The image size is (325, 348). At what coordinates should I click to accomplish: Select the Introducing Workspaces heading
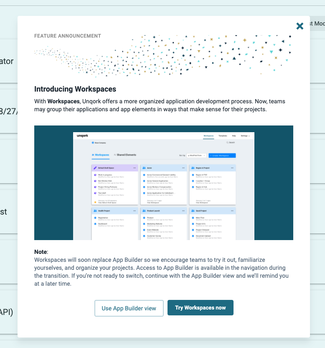tap(75, 89)
